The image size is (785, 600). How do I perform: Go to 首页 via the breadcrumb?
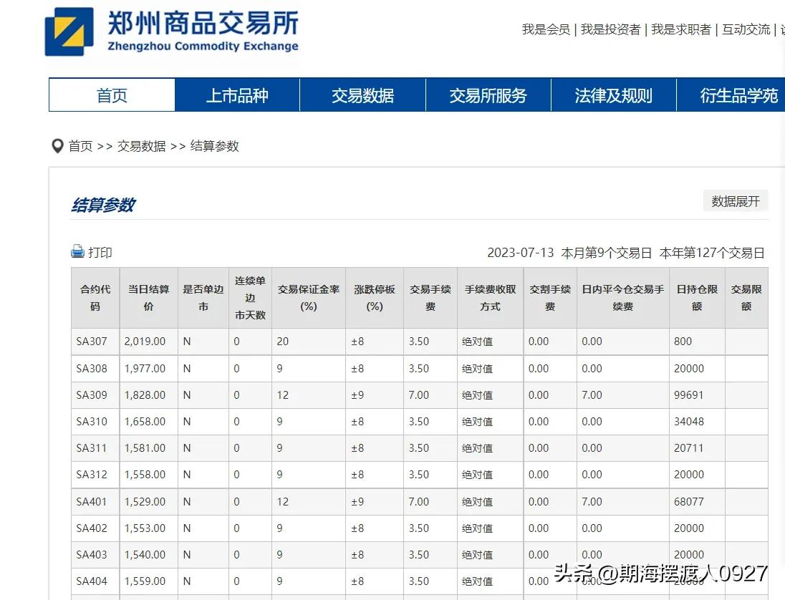point(81,146)
